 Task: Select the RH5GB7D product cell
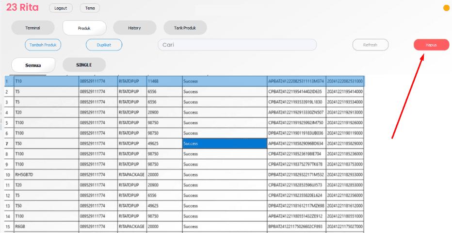tap(46, 174)
